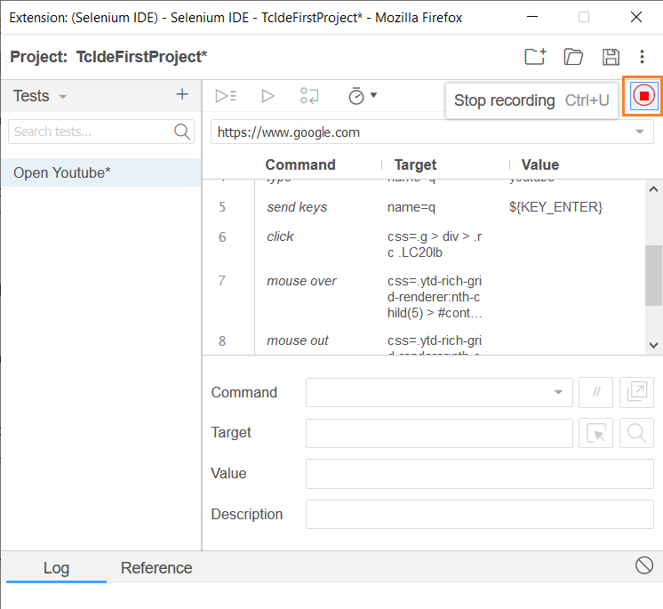Click target css=.g > div cell
The height and width of the screenshot is (609, 663).
click(435, 244)
